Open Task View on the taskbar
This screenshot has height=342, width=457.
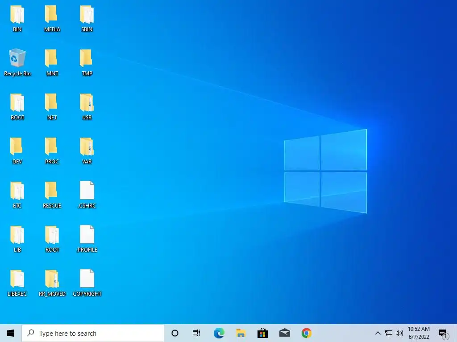196,333
